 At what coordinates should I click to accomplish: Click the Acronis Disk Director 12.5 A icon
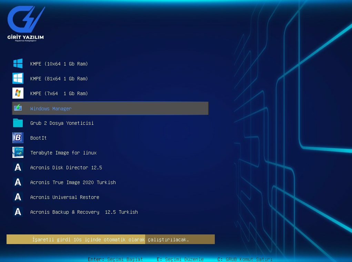[x=18, y=168]
